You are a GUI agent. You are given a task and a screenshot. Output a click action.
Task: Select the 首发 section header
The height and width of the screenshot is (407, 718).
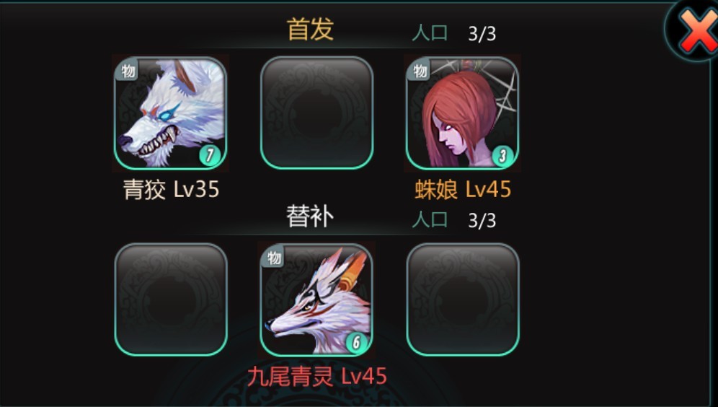(310, 30)
